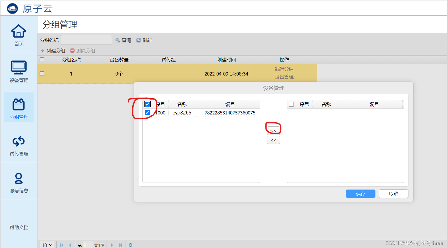Click the 透传组 column header

pyautogui.click(x=168, y=60)
